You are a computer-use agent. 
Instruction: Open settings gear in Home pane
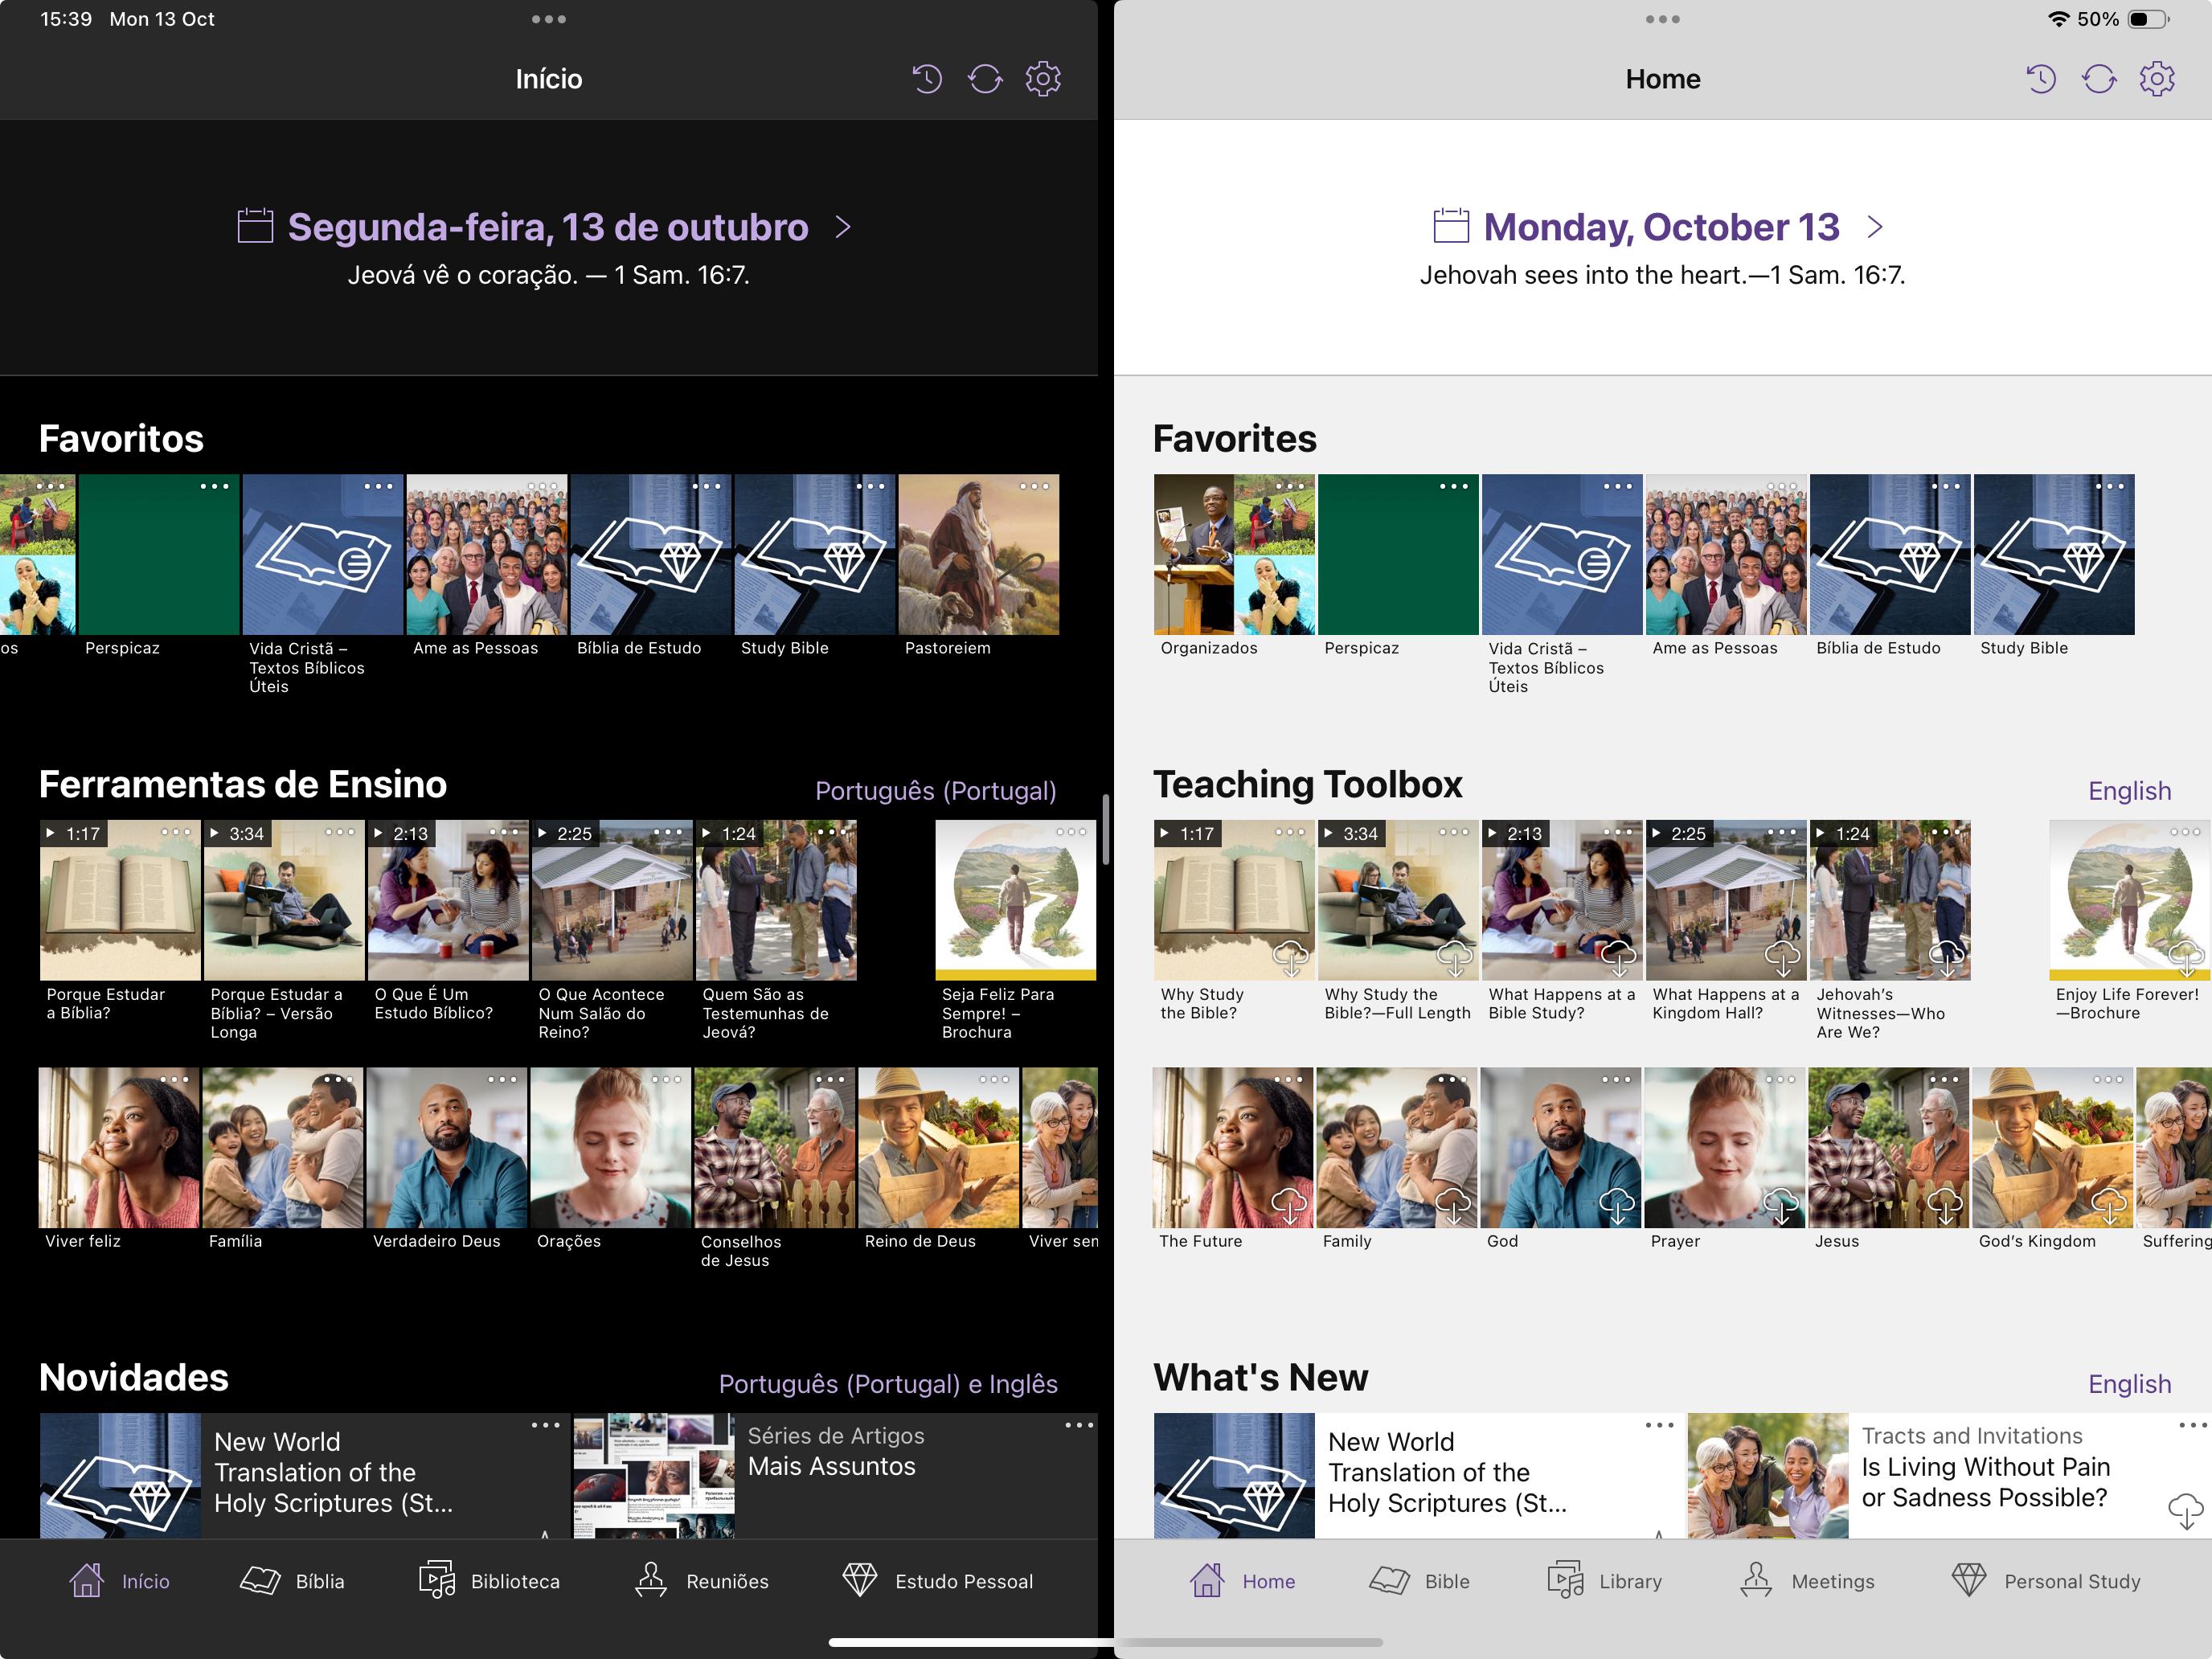click(2156, 79)
